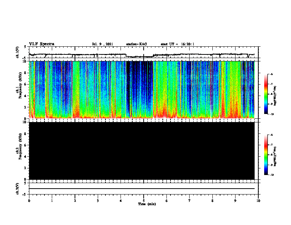
Task: Click the 'Time (min)' axis label
Action: 147,204
